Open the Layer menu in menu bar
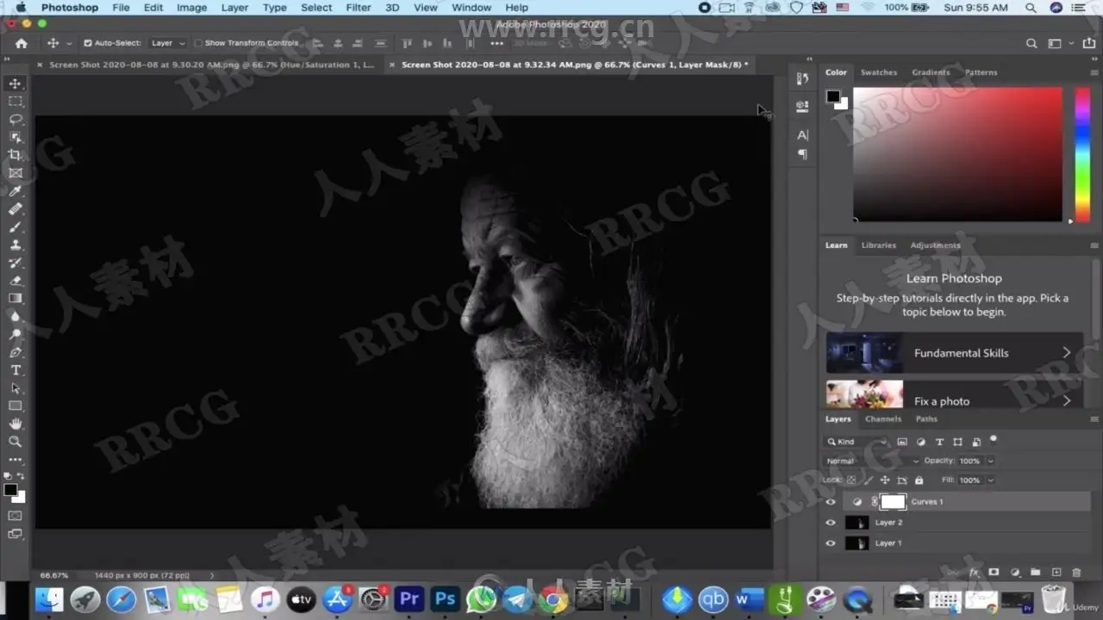1103x620 pixels. click(x=234, y=8)
